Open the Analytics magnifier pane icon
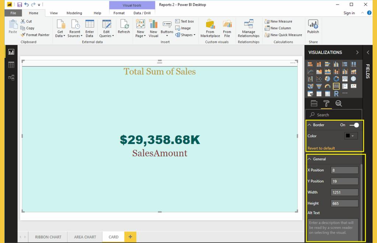Screen dimensions: 377x243 [x=338, y=104]
